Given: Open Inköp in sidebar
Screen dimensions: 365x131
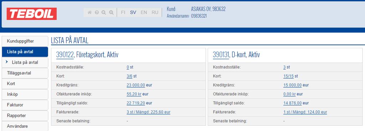Looking at the screenshot, I should pos(25,94).
